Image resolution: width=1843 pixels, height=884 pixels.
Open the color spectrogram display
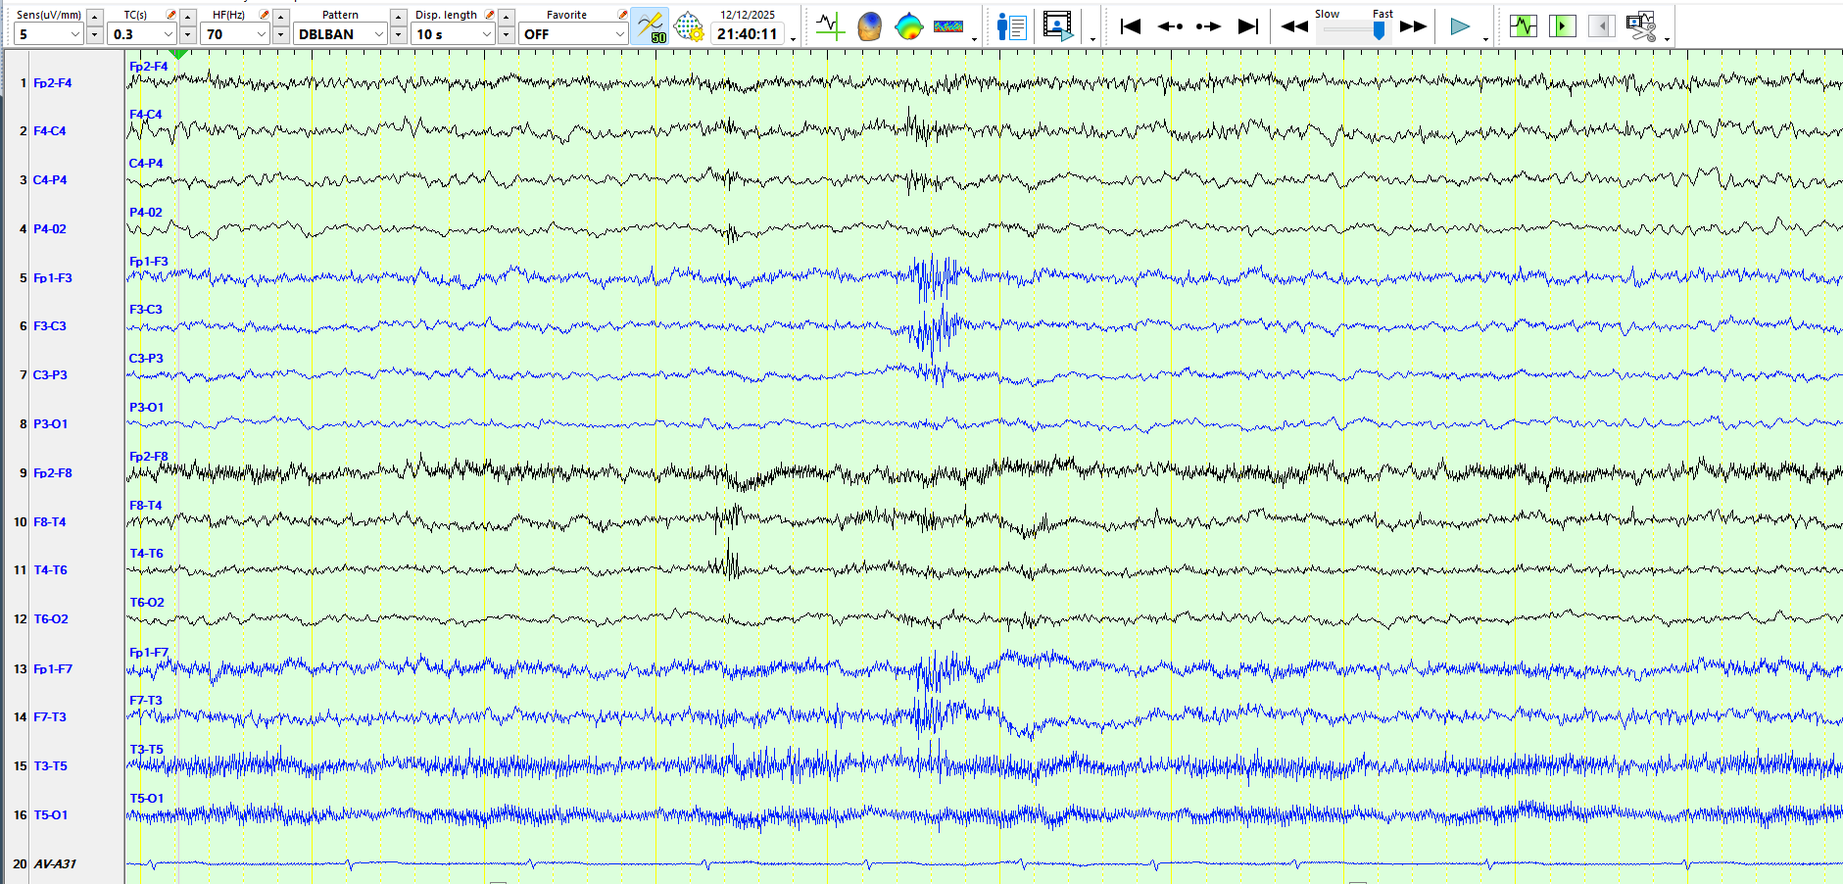tap(948, 26)
